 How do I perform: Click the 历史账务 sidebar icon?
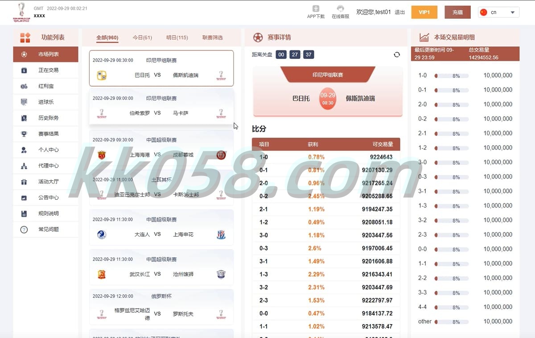coord(24,118)
